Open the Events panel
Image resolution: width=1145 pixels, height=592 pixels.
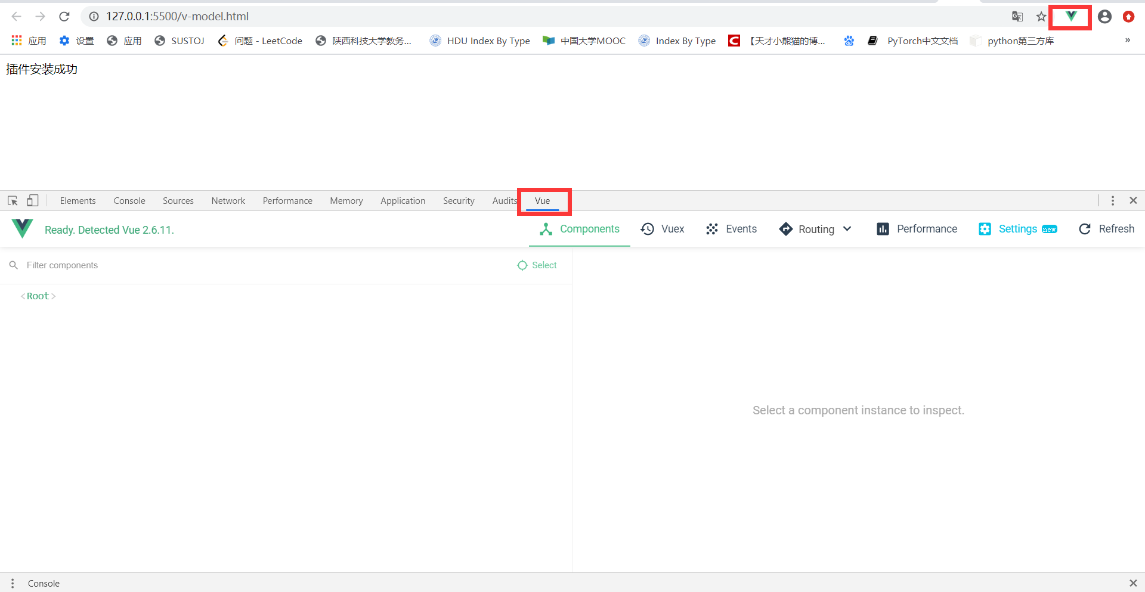tap(731, 229)
